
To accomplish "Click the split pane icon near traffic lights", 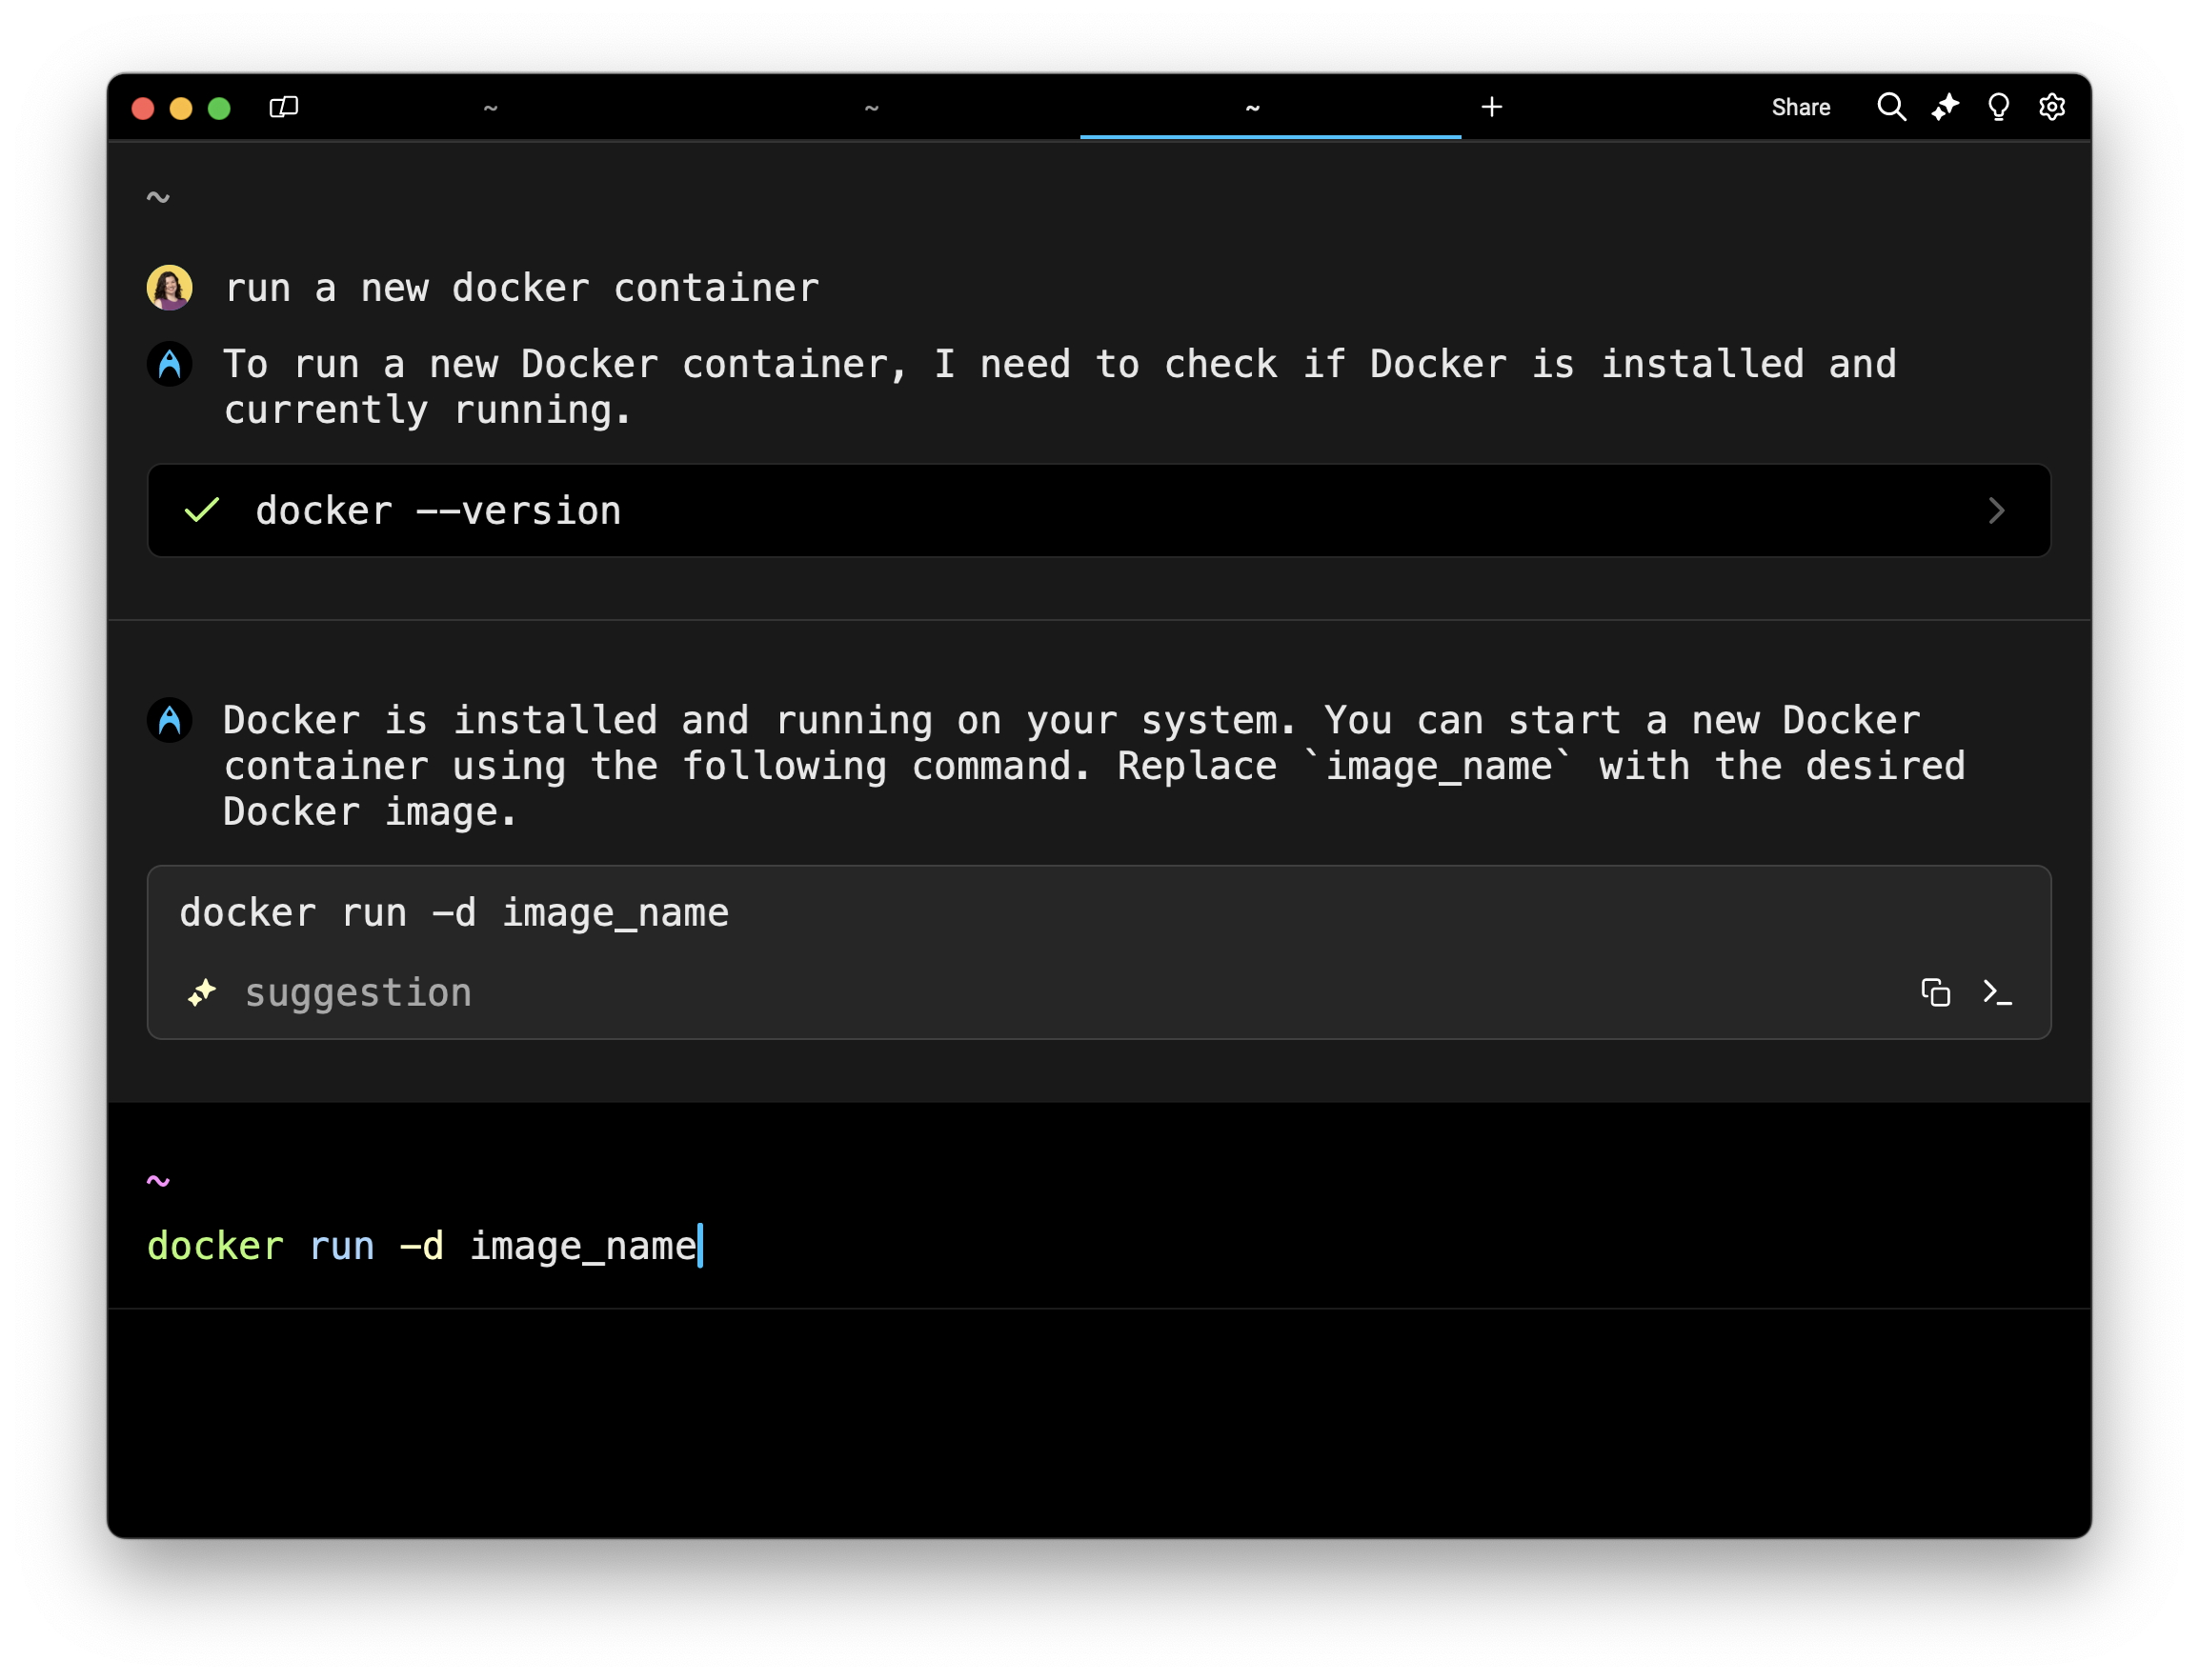I will 283,107.
